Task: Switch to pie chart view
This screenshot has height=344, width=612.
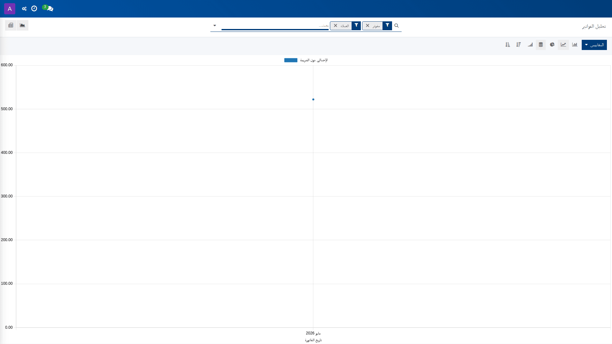Action: tap(552, 45)
